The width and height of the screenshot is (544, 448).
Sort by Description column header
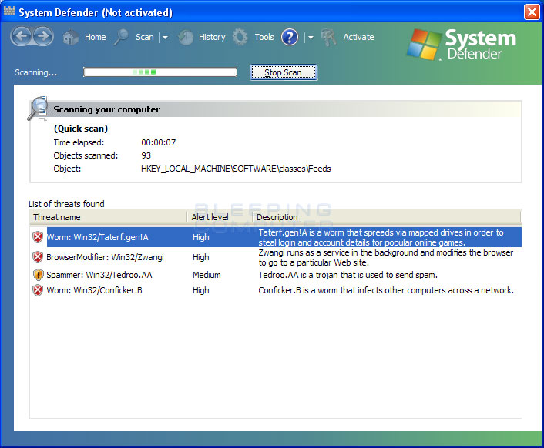(x=387, y=217)
